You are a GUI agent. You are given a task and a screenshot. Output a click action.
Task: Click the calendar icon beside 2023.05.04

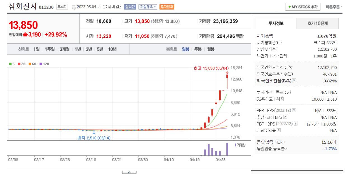(74, 7)
